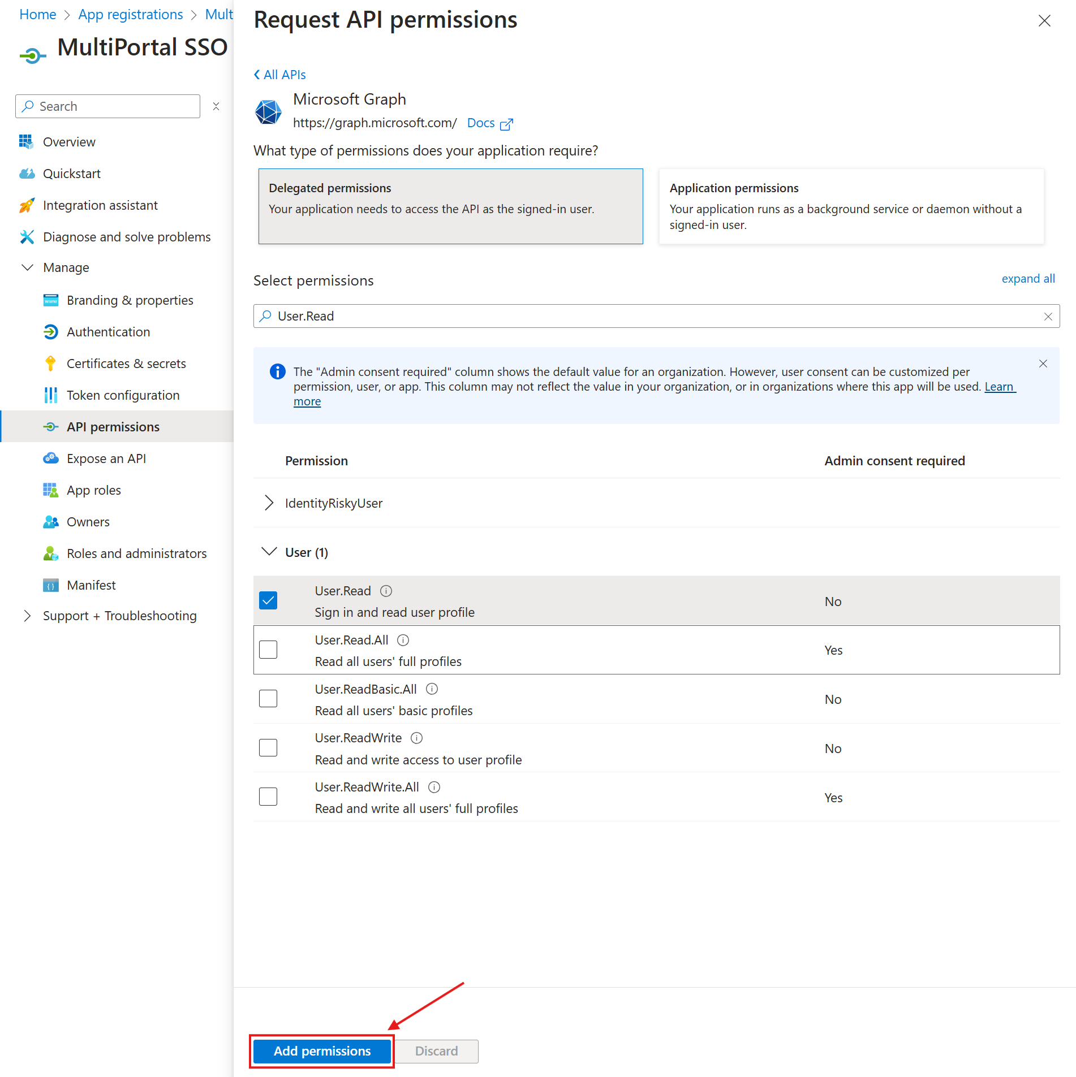Check the User.ReadWrite permission checkbox
The height and width of the screenshot is (1077, 1076).
(x=268, y=748)
